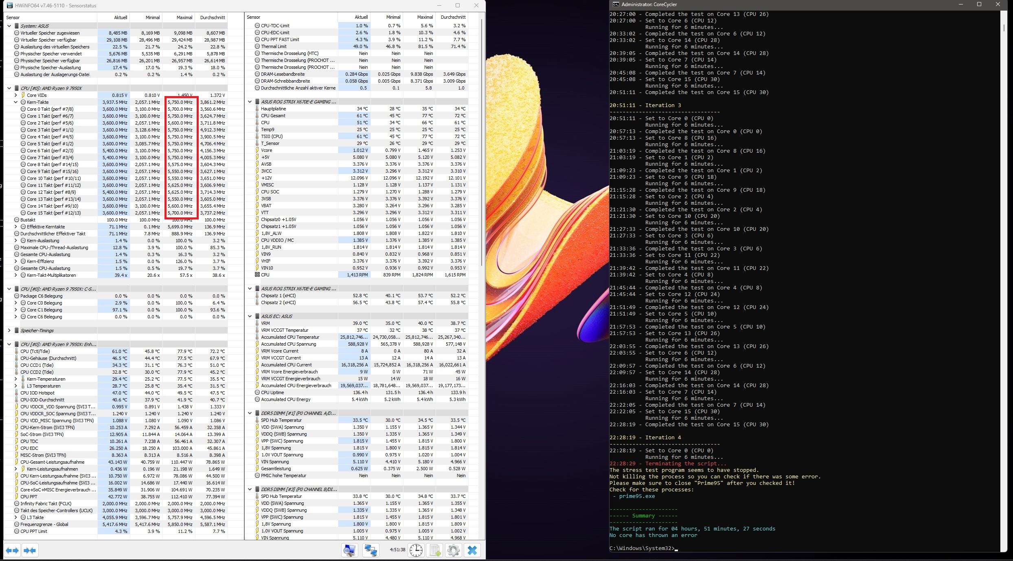The height and width of the screenshot is (561, 1013).
Task: Open sensor settings gear icon
Action: (x=453, y=550)
